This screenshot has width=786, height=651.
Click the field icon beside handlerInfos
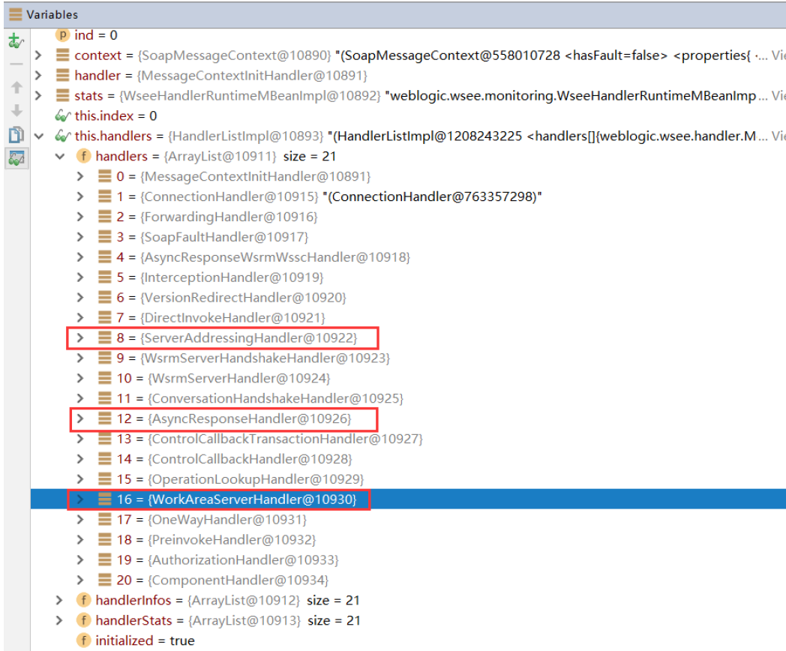point(84,600)
